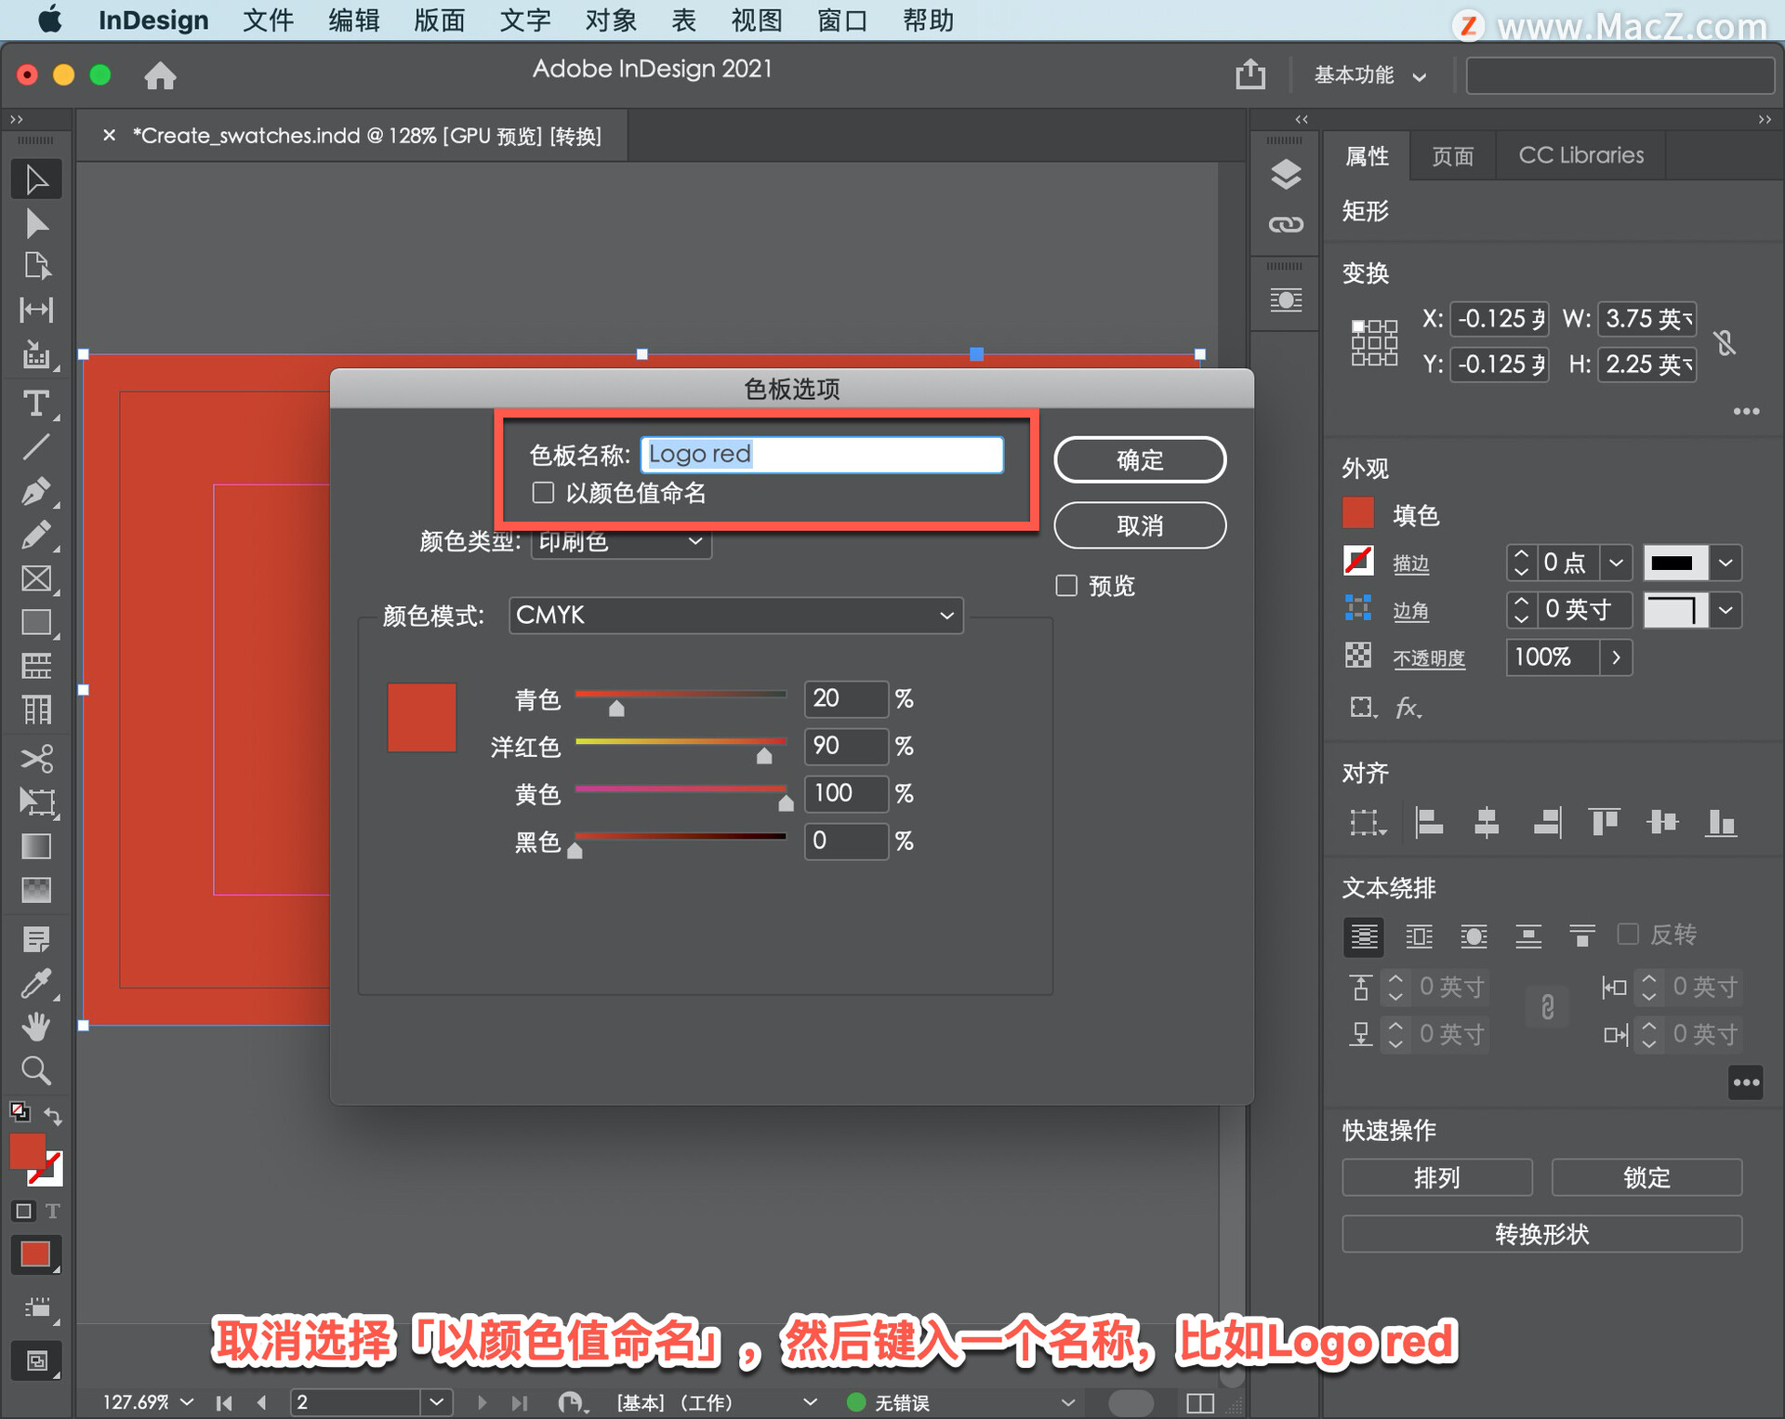1785x1419 pixels.
Task: Click the share document icon
Action: coord(1250,74)
